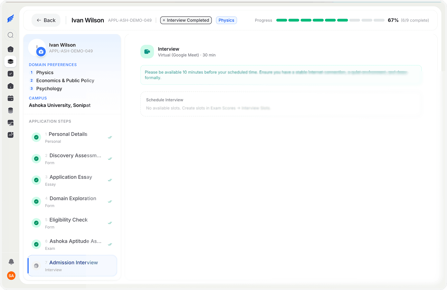Viewport: 447px width, 290px height.
Task: Click the gray status icon for Admission Interview
Action: (36, 266)
